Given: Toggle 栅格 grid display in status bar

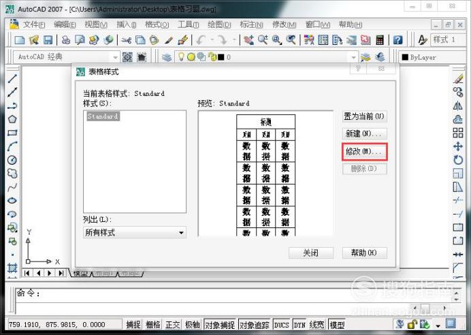Looking at the screenshot, I should click(x=153, y=325).
